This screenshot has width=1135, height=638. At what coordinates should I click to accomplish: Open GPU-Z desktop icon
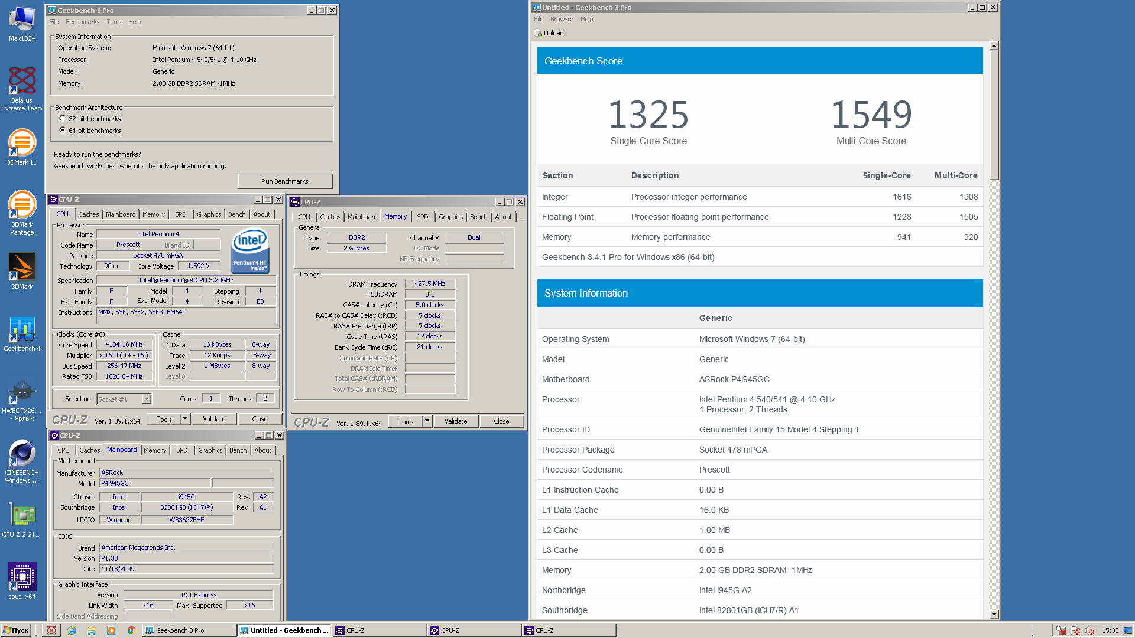tap(22, 520)
